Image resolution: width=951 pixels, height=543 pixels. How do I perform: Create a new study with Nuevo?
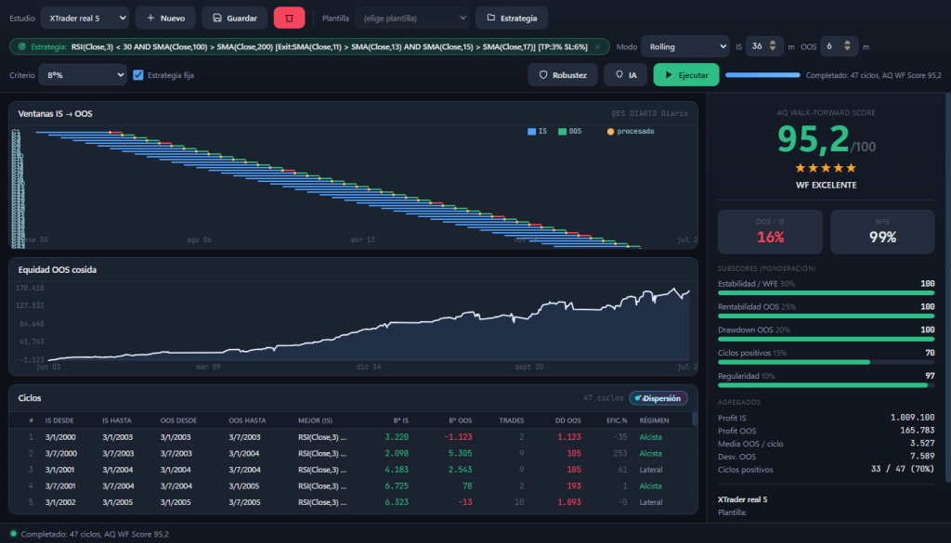pyautogui.click(x=165, y=19)
